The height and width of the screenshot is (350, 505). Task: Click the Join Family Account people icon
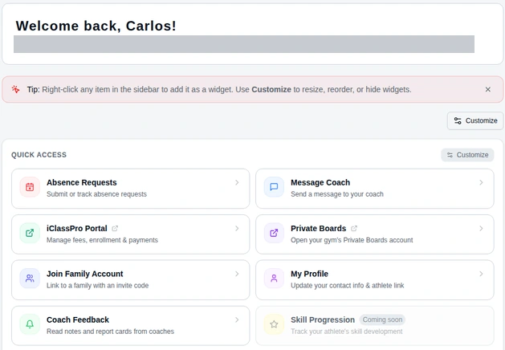coord(30,279)
